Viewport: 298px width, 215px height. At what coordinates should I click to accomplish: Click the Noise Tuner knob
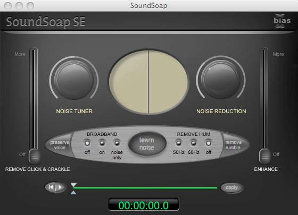(74, 80)
